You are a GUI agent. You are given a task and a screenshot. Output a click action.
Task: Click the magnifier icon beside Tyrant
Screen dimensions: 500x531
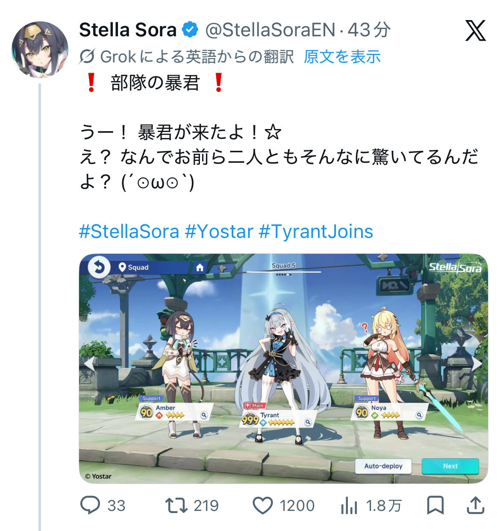(x=308, y=422)
